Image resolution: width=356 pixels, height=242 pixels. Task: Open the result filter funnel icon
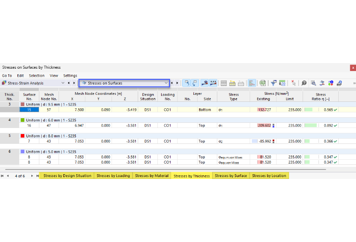[x=274, y=83]
